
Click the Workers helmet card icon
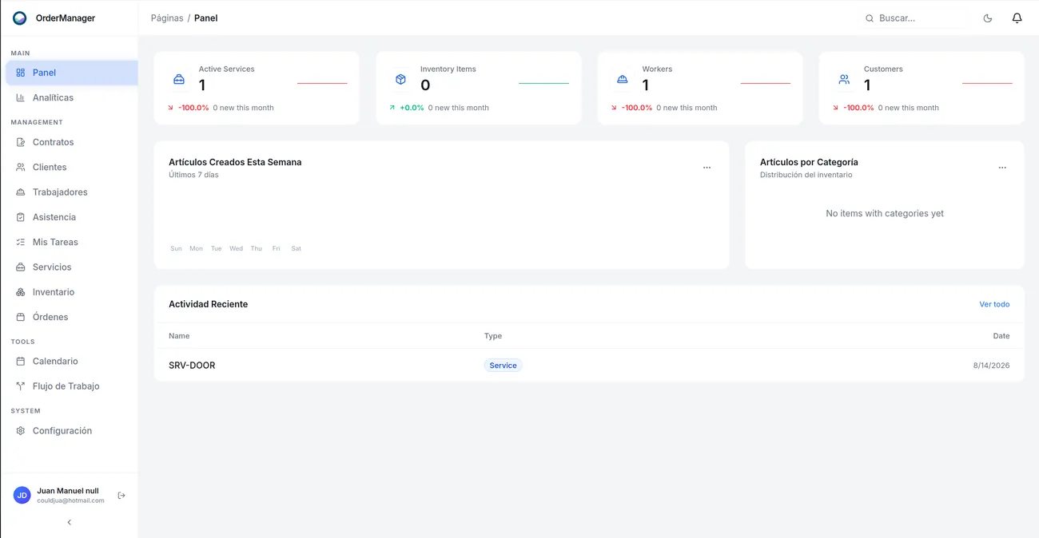[622, 80]
